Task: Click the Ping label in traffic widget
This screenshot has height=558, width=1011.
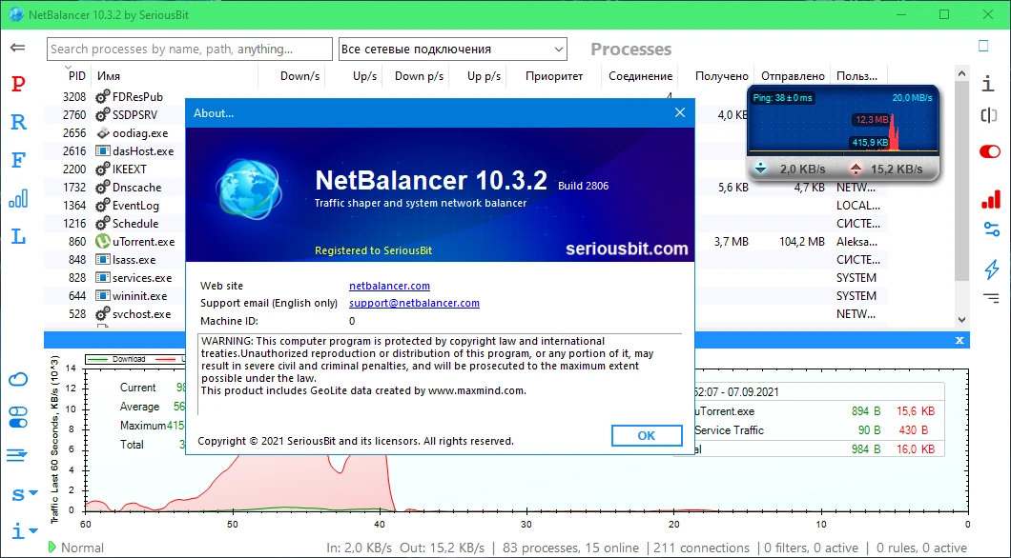Action: point(783,98)
